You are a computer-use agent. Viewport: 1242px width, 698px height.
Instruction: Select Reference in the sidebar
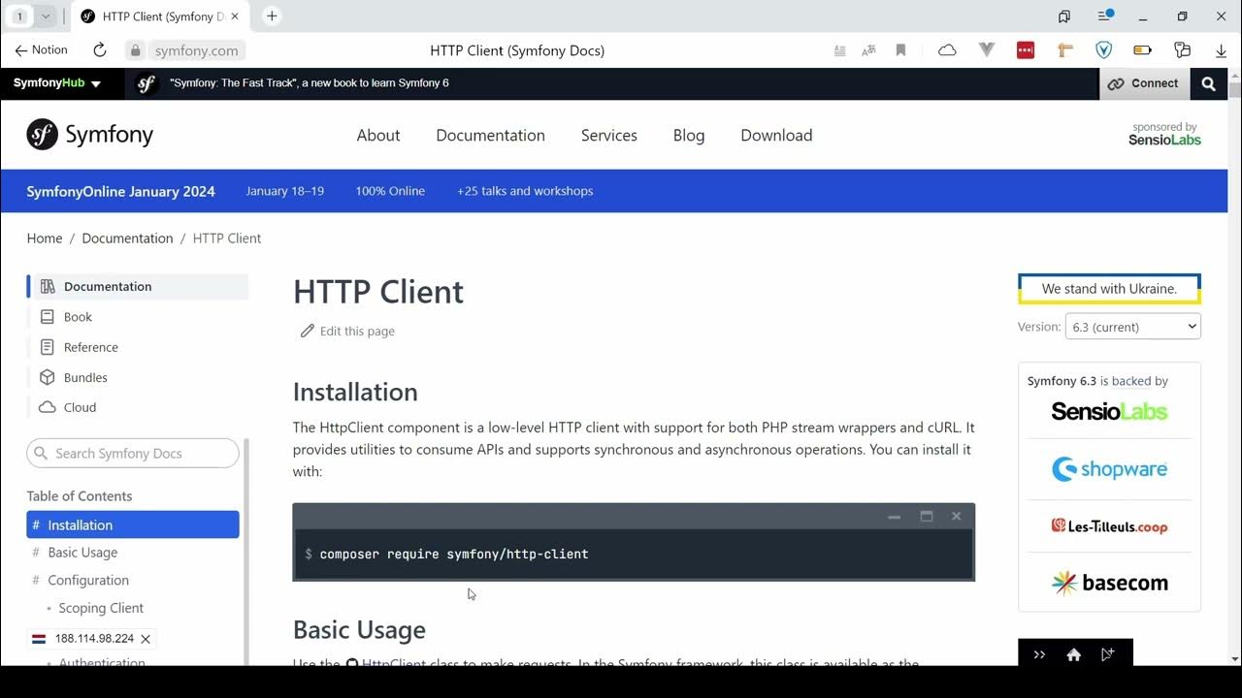pos(90,347)
